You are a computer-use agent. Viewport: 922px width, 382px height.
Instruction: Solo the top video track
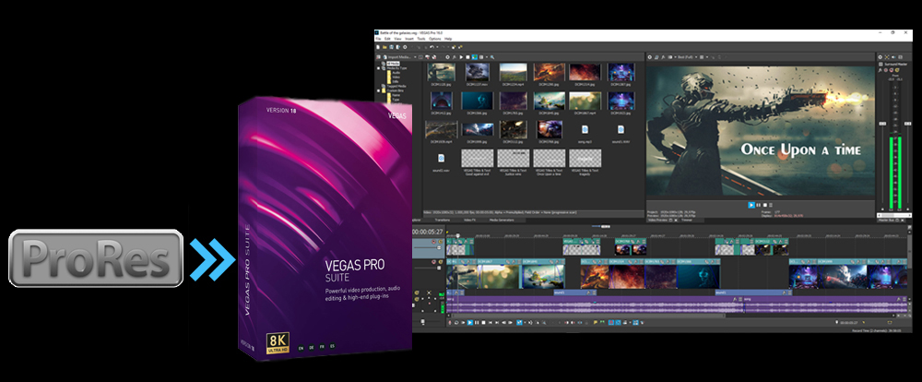[x=441, y=242]
